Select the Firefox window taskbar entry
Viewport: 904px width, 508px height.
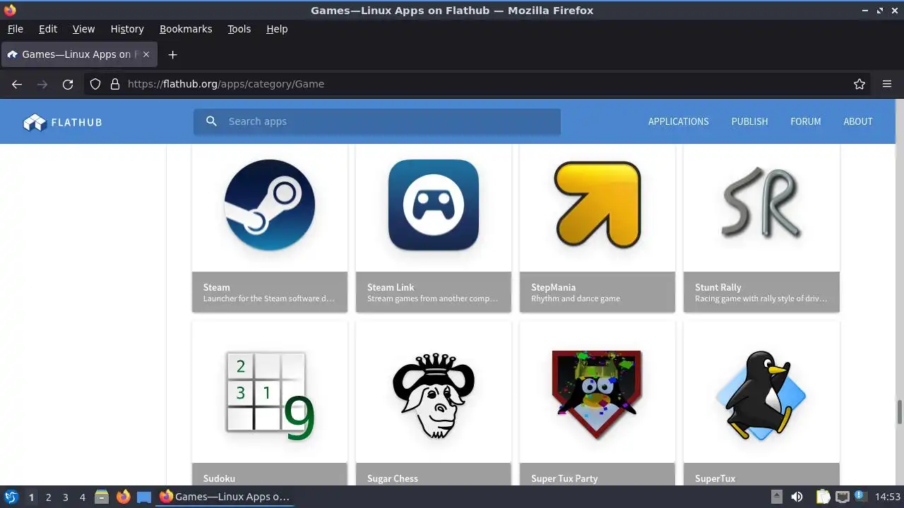tap(225, 497)
